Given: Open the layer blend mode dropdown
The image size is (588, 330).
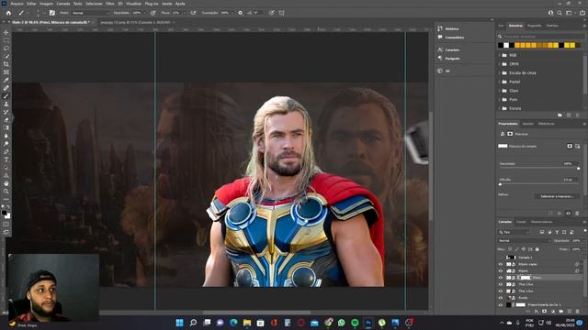Looking at the screenshot, I should pos(525,240).
